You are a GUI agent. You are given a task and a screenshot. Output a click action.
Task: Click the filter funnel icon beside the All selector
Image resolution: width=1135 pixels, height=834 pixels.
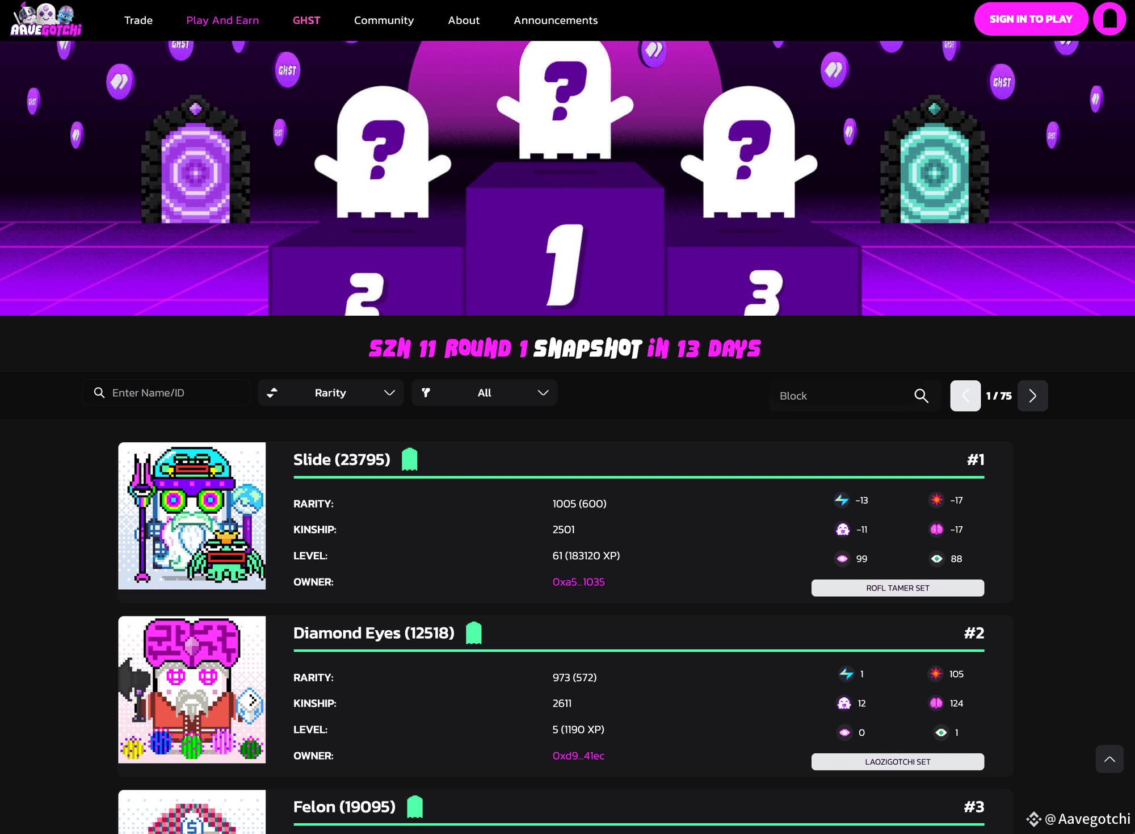coord(426,392)
